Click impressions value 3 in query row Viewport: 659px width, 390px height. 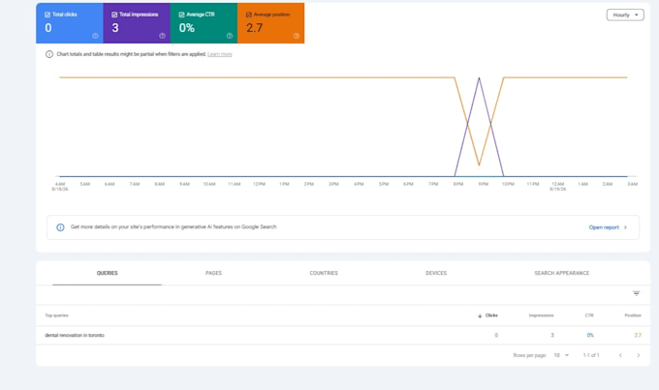(552, 336)
